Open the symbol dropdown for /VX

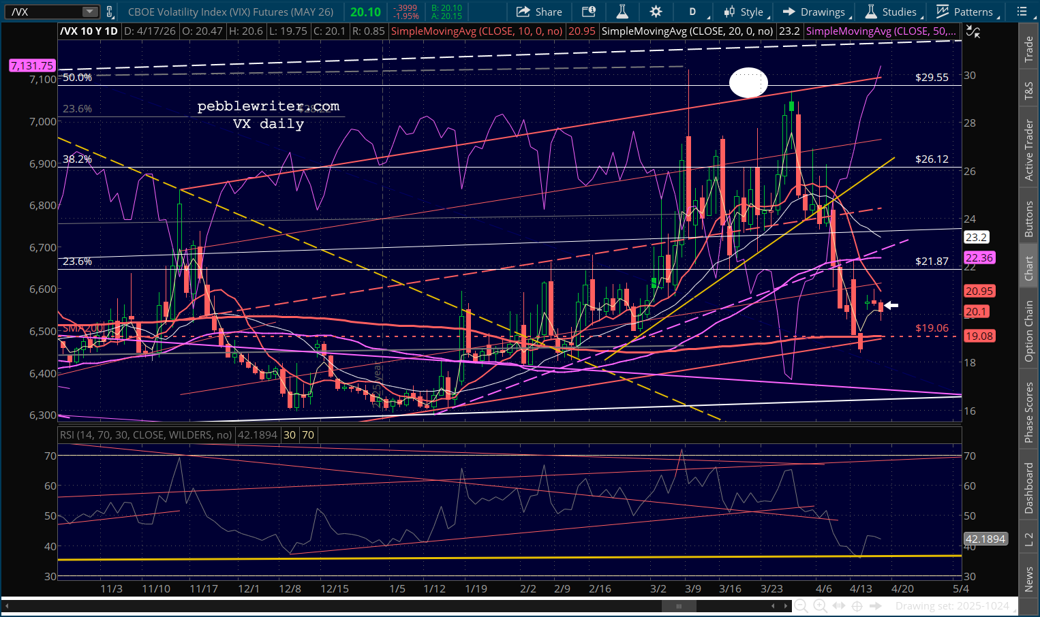(90, 12)
